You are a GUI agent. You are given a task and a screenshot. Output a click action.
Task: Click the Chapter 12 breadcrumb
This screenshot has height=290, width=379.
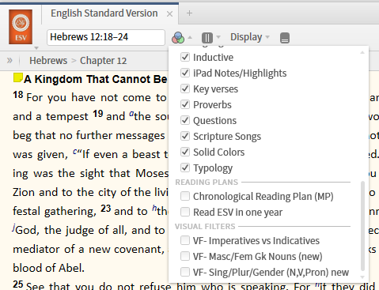104,61
